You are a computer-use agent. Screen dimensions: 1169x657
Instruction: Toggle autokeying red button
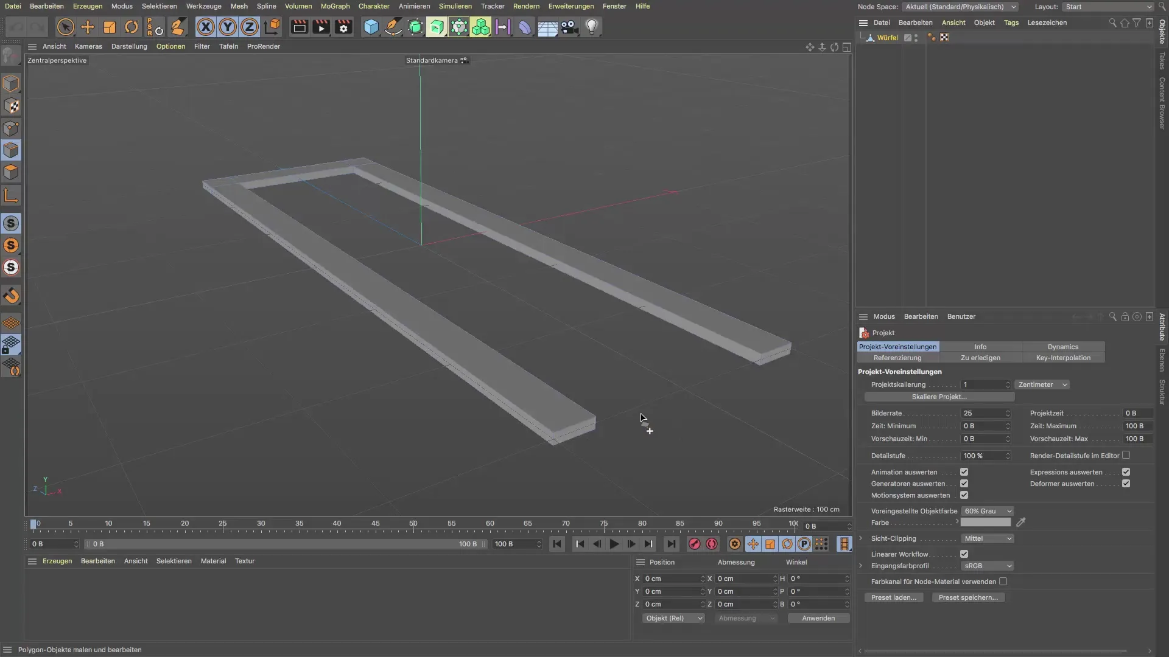point(712,544)
